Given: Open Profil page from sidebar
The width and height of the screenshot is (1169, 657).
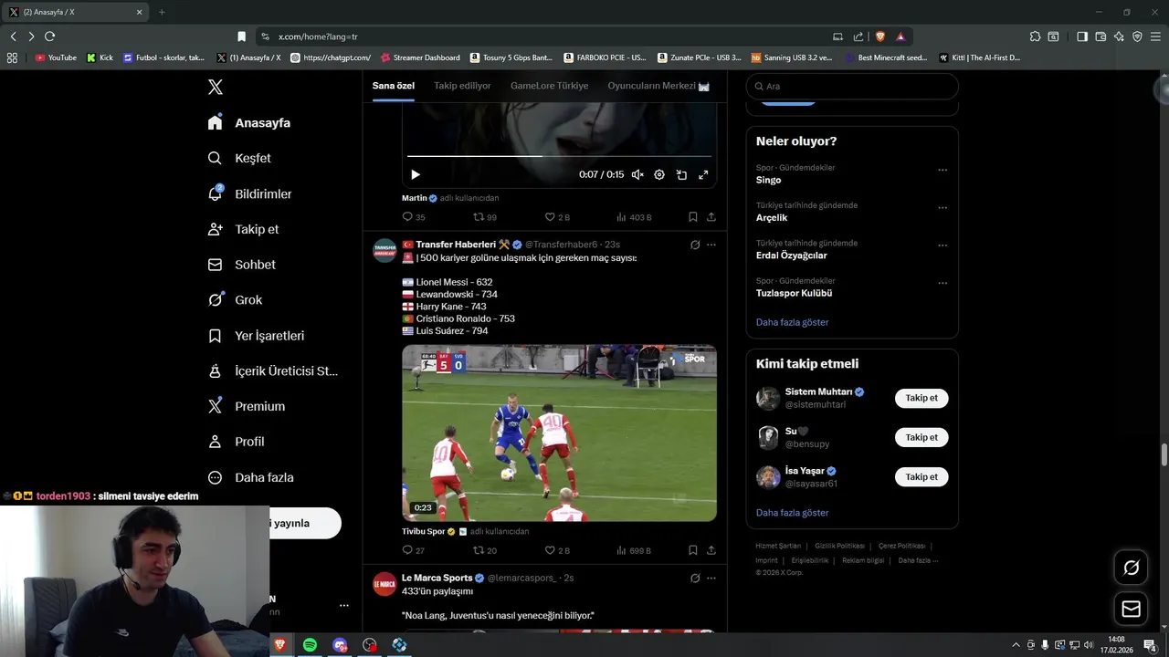Looking at the screenshot, I should 236,442.
